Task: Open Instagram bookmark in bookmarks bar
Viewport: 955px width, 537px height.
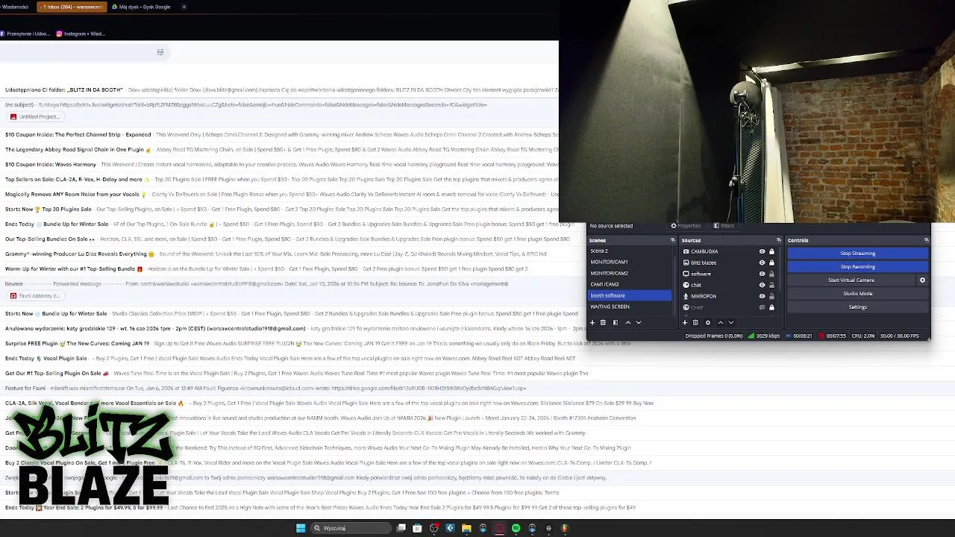Action: point(81,34)
